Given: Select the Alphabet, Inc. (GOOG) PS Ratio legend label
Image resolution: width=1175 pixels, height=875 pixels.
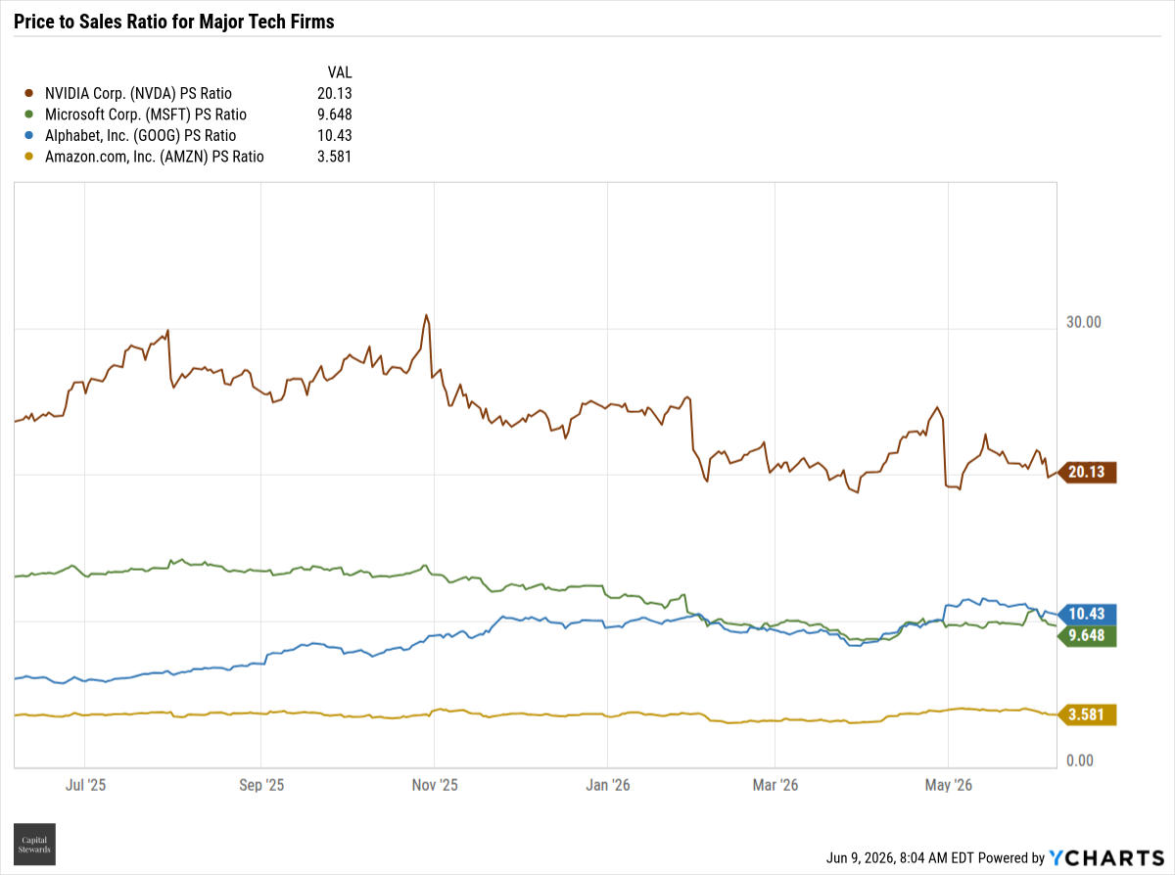Looking at the screenshot, I should point(140,136).
